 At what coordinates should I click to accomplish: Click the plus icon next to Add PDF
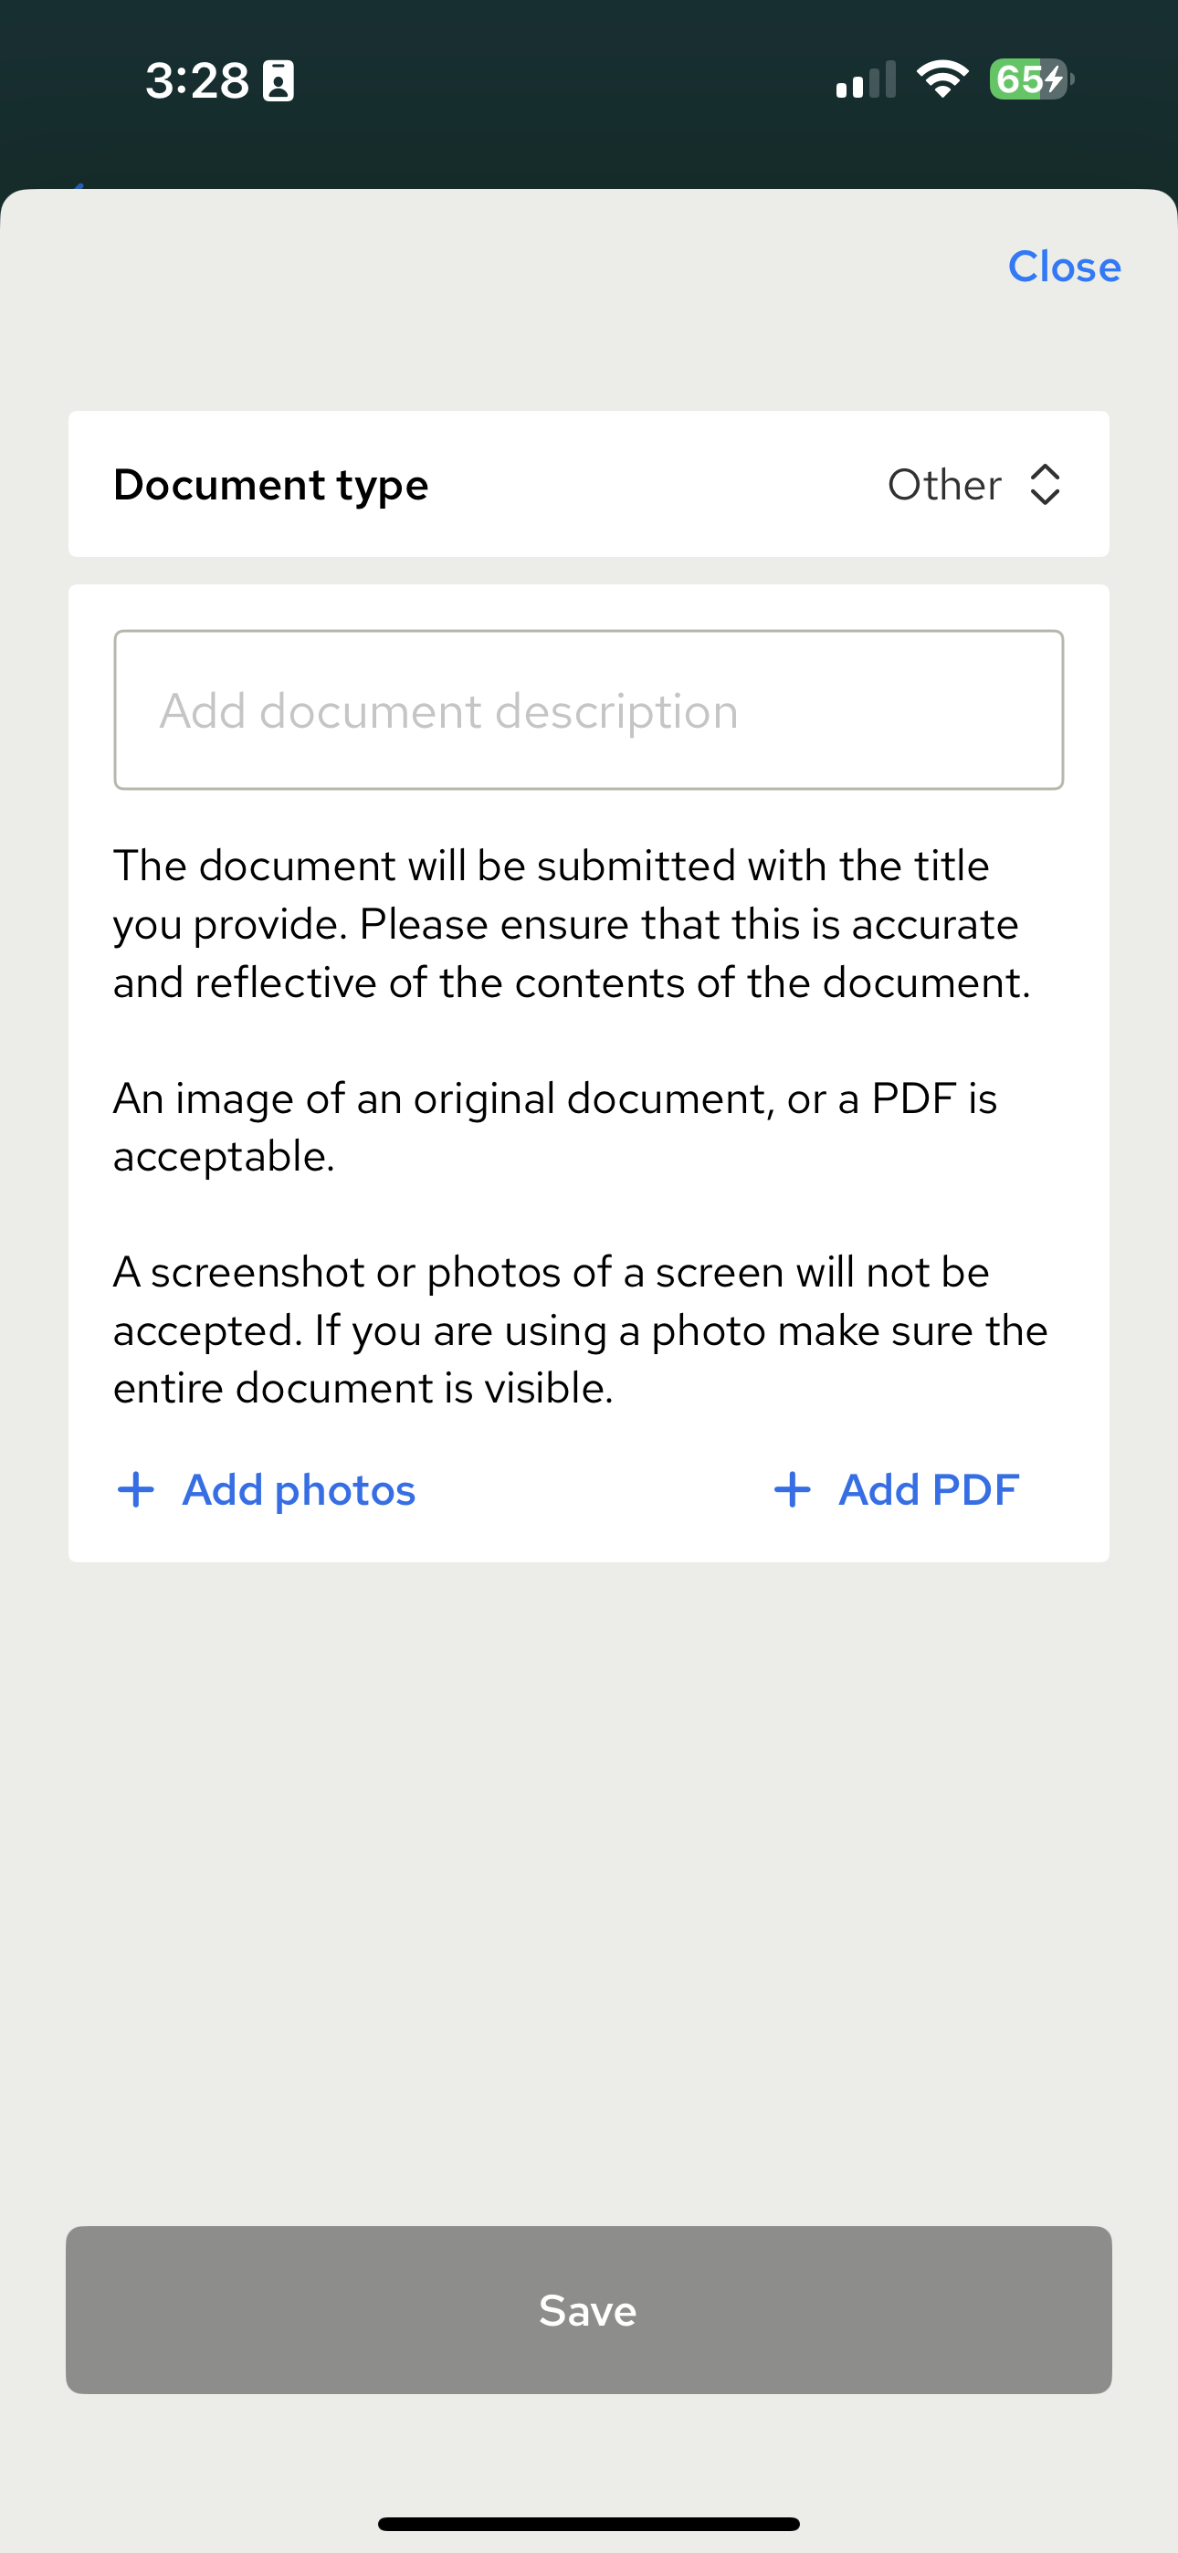[x=793, y=1489]
